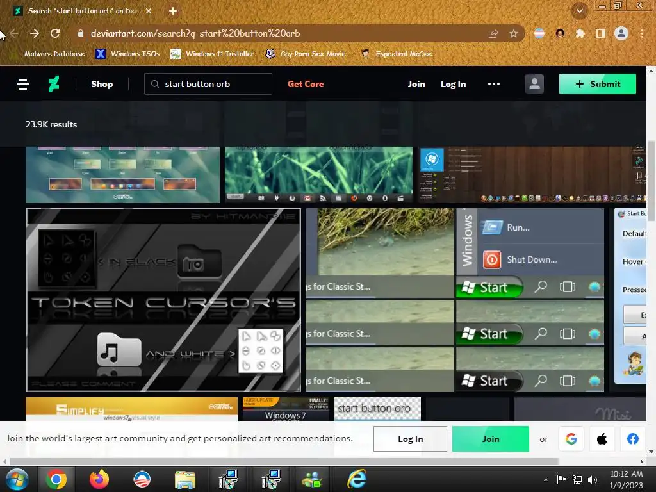Open the Token Cursor's thumbnail

pyautogui.click(x=163, y=300)
